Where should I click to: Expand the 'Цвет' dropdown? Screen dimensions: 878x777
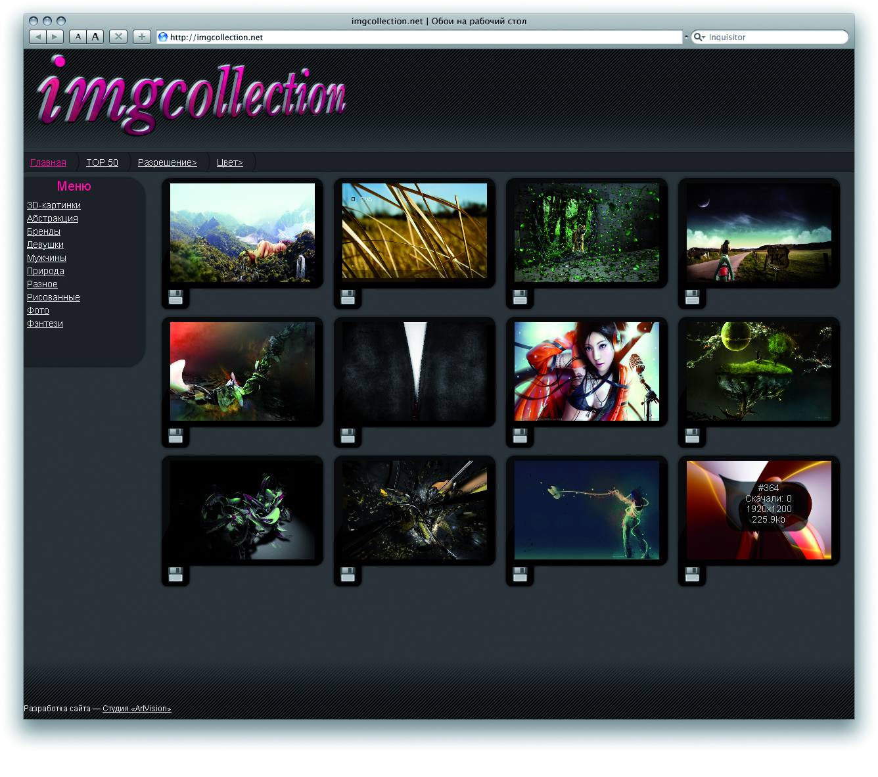click(229, 162)
